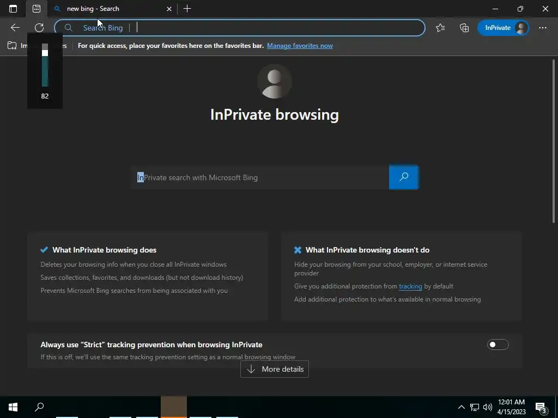
Task: Click the 'What InPrivate browsing doesn't do' heading
Action: click(x=367, y=250)
